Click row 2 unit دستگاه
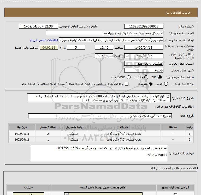Viewport: 201px width, 195px height. [74, 140]
